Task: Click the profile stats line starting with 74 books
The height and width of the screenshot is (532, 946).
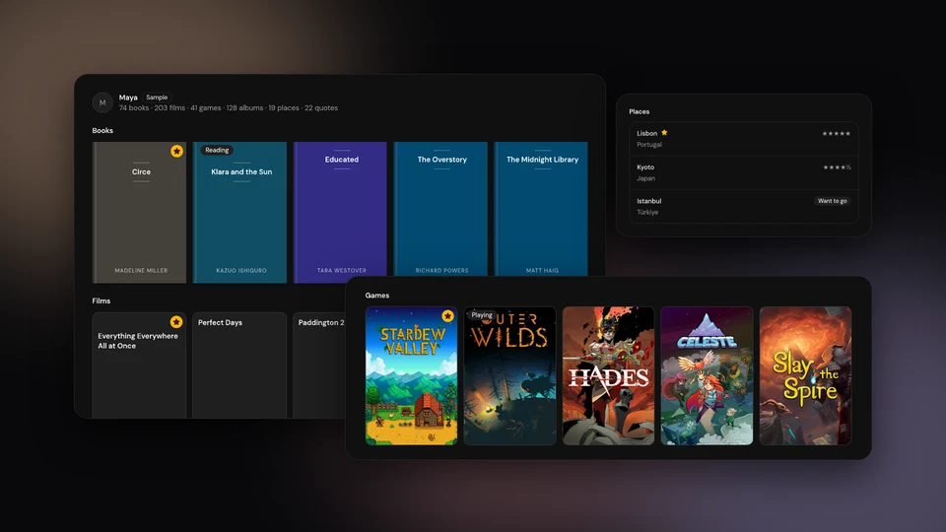Action: coord(228,108)
